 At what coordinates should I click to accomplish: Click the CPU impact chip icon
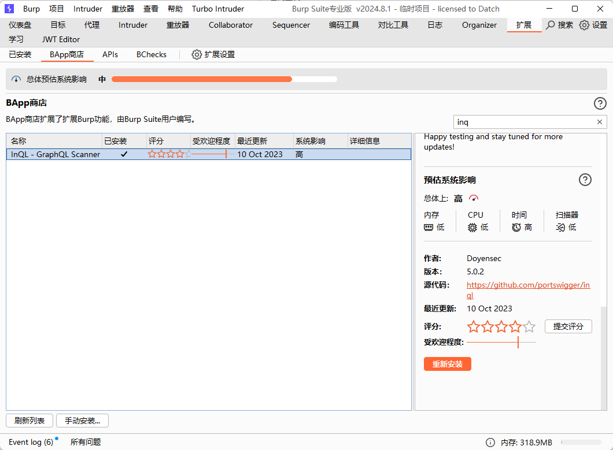tap(472, 228)
